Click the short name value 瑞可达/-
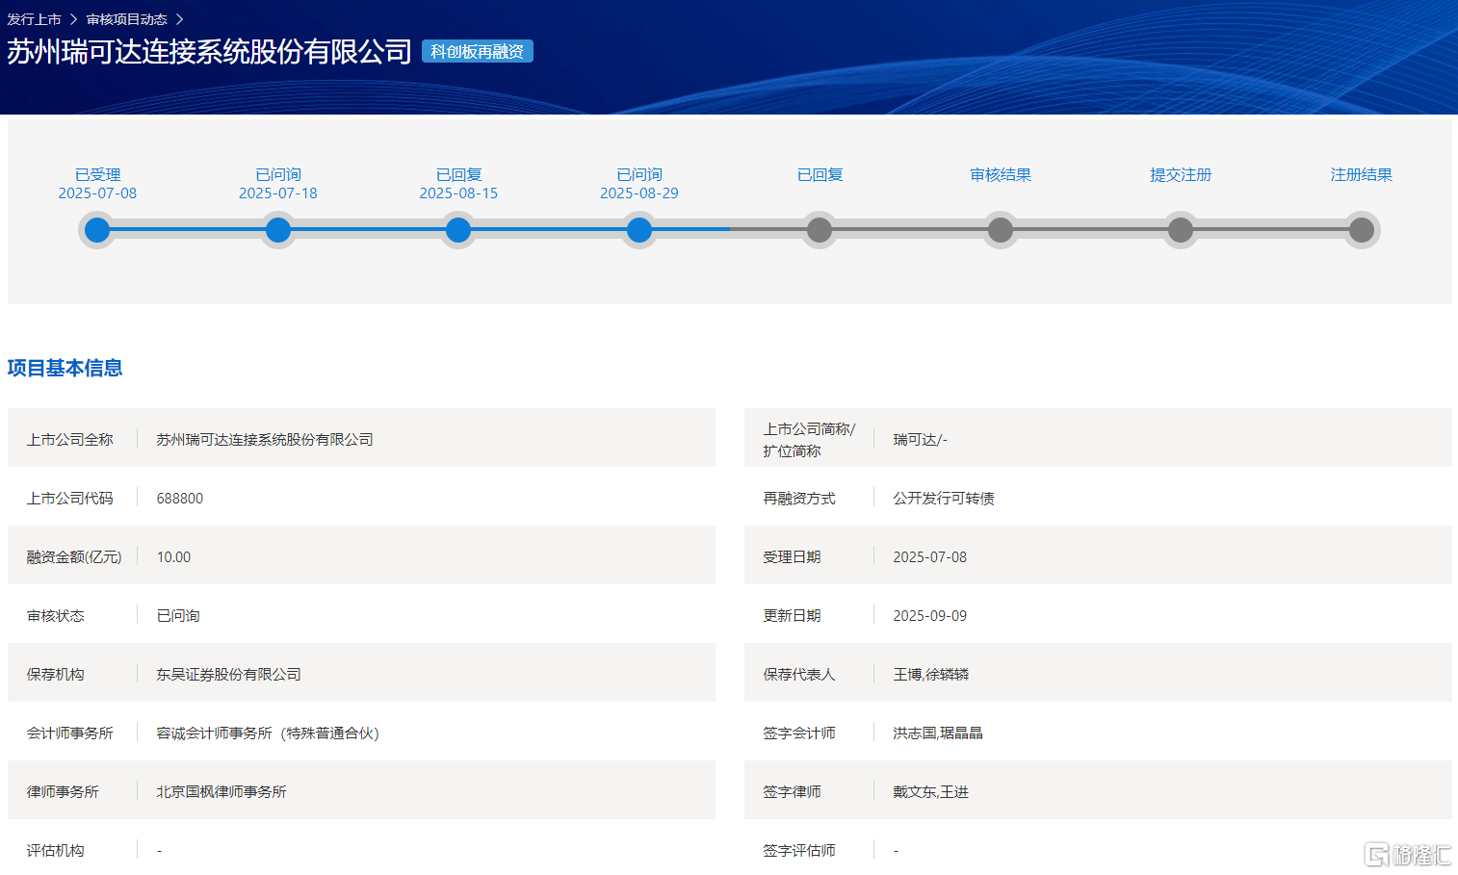This screenshot has width=1458, height=875. point(920,439)
